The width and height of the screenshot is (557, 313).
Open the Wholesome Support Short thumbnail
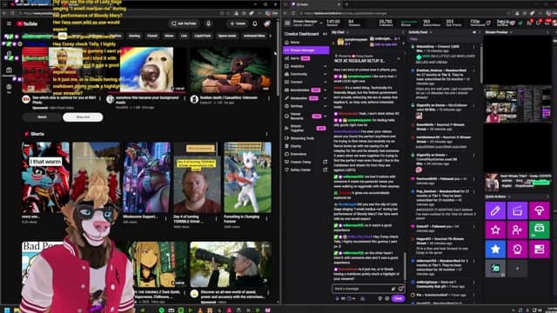click(x=147, y=177)
